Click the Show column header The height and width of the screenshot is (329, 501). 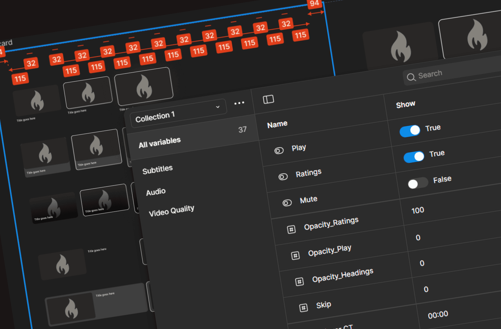[x=406, y=105]
